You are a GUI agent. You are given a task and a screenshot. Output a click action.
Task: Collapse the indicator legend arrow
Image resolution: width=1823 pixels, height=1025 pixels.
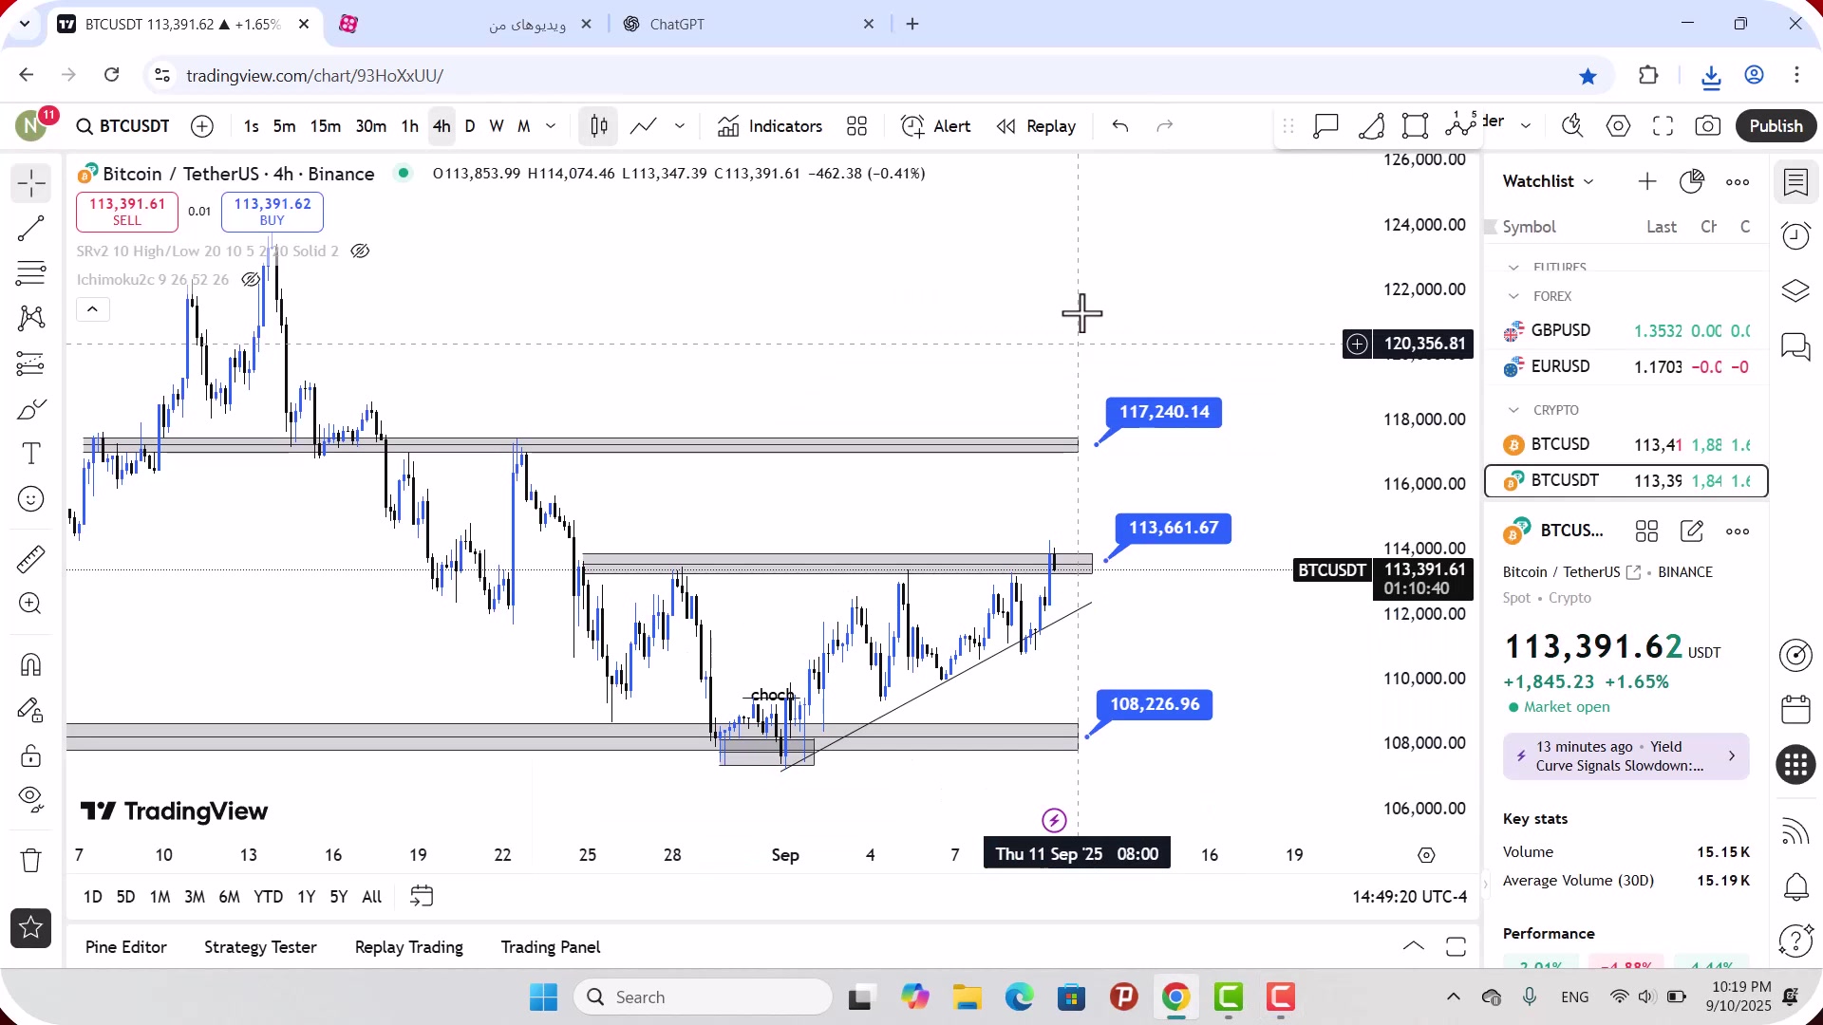tap(93, 309)
